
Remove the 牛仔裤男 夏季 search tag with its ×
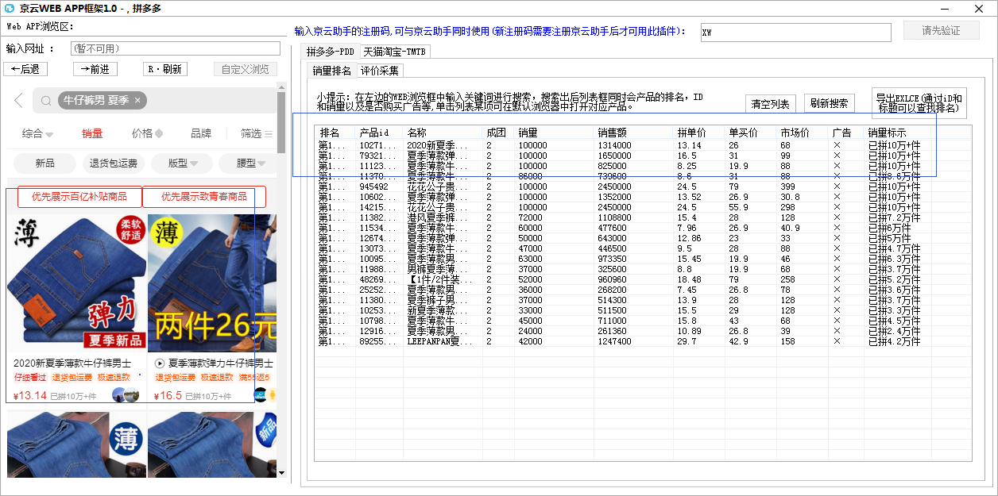[x=137, y=101]
